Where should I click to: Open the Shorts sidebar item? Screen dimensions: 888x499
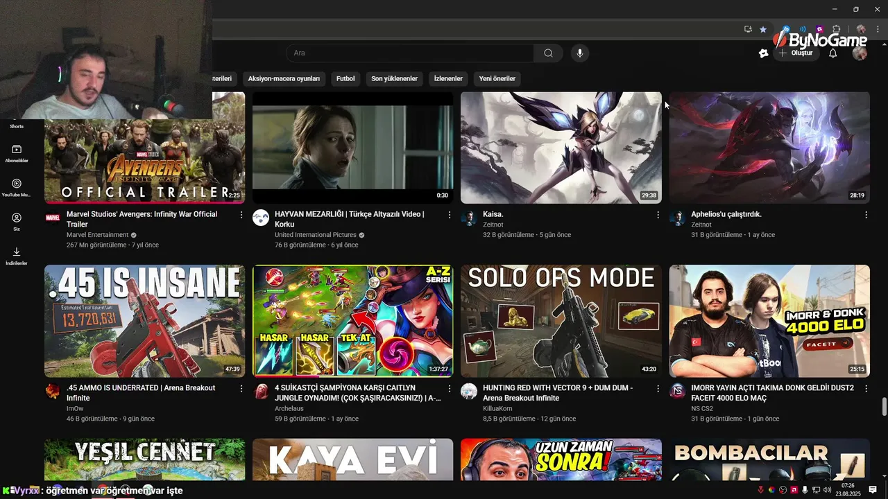pyautogui.click(x=17, y=126)
